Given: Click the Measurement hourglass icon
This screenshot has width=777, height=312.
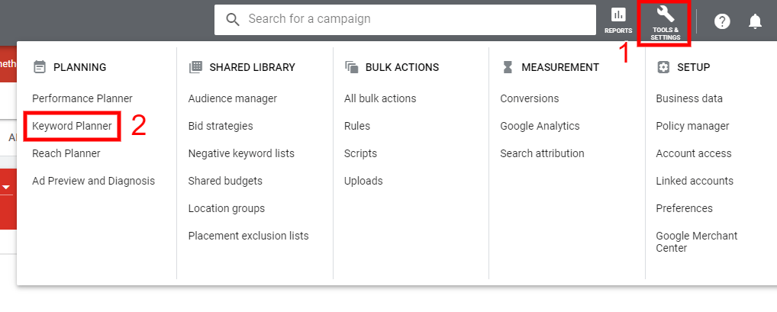Looking at the screenshot, I should pyautogui.click(x=508, y=67).
